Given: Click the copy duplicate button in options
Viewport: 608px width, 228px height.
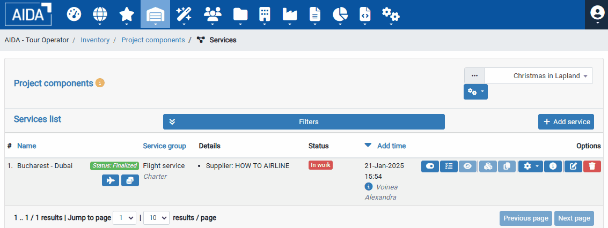Looking at the screenshot, I should click(x=507, y=166).
